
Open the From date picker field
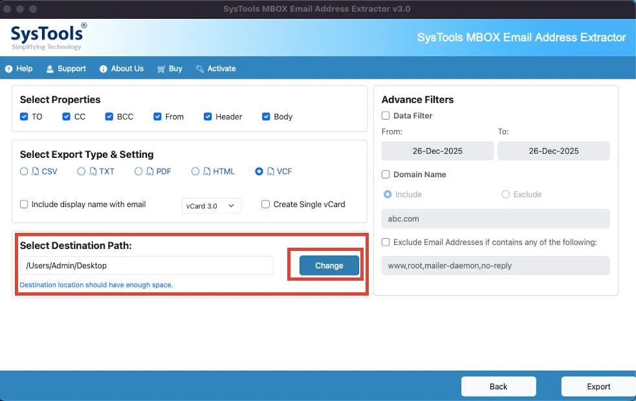437,151
